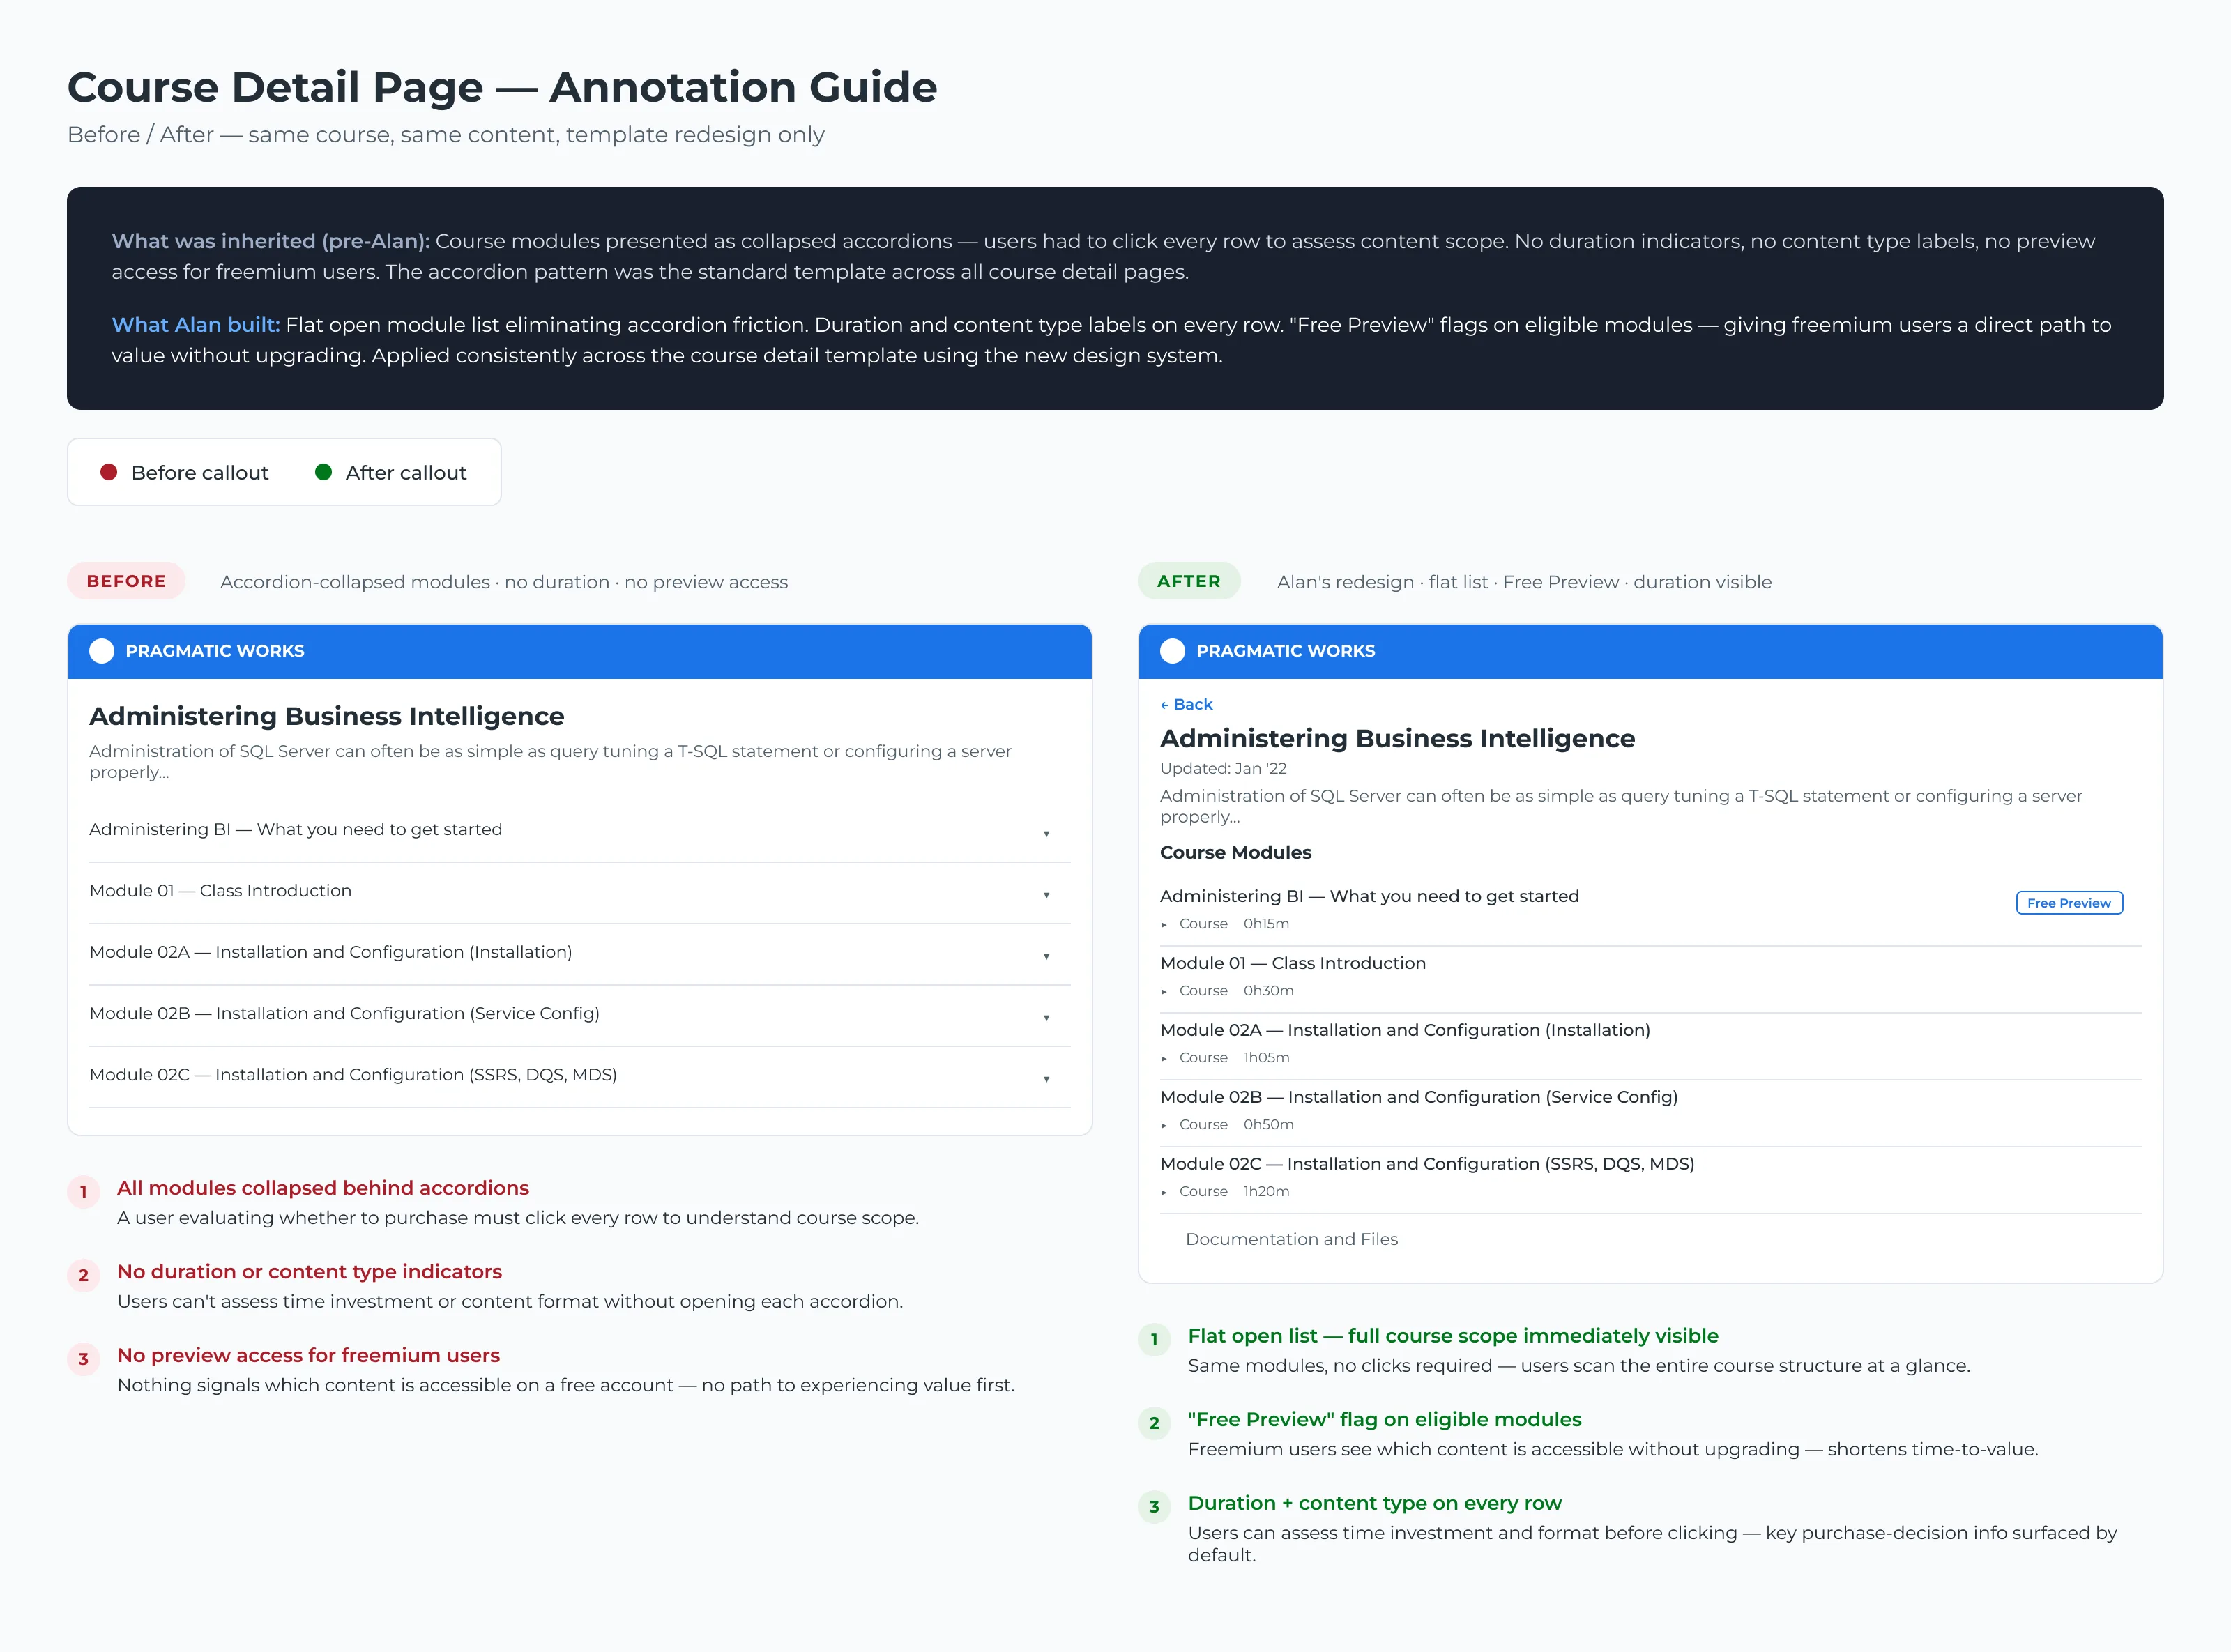The width and height of the screenshot is (2231, 1652).
Task: Click the triangle icon beside Course 0h30m
Action: (x=1164, y=992)
